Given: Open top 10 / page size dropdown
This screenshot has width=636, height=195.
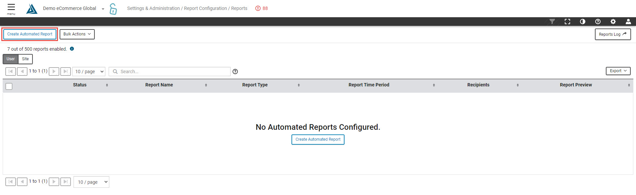Looking at the screenshot, I should [x=89, y=72].
